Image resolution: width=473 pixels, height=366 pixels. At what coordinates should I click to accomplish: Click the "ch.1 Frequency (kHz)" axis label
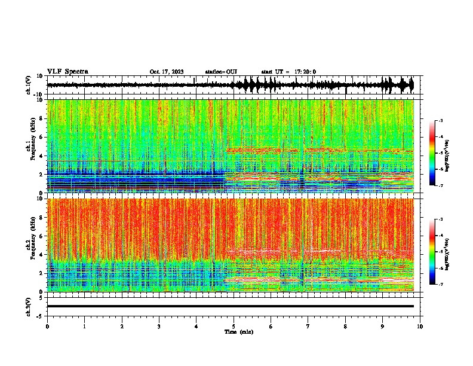click(x=30, y=139)
